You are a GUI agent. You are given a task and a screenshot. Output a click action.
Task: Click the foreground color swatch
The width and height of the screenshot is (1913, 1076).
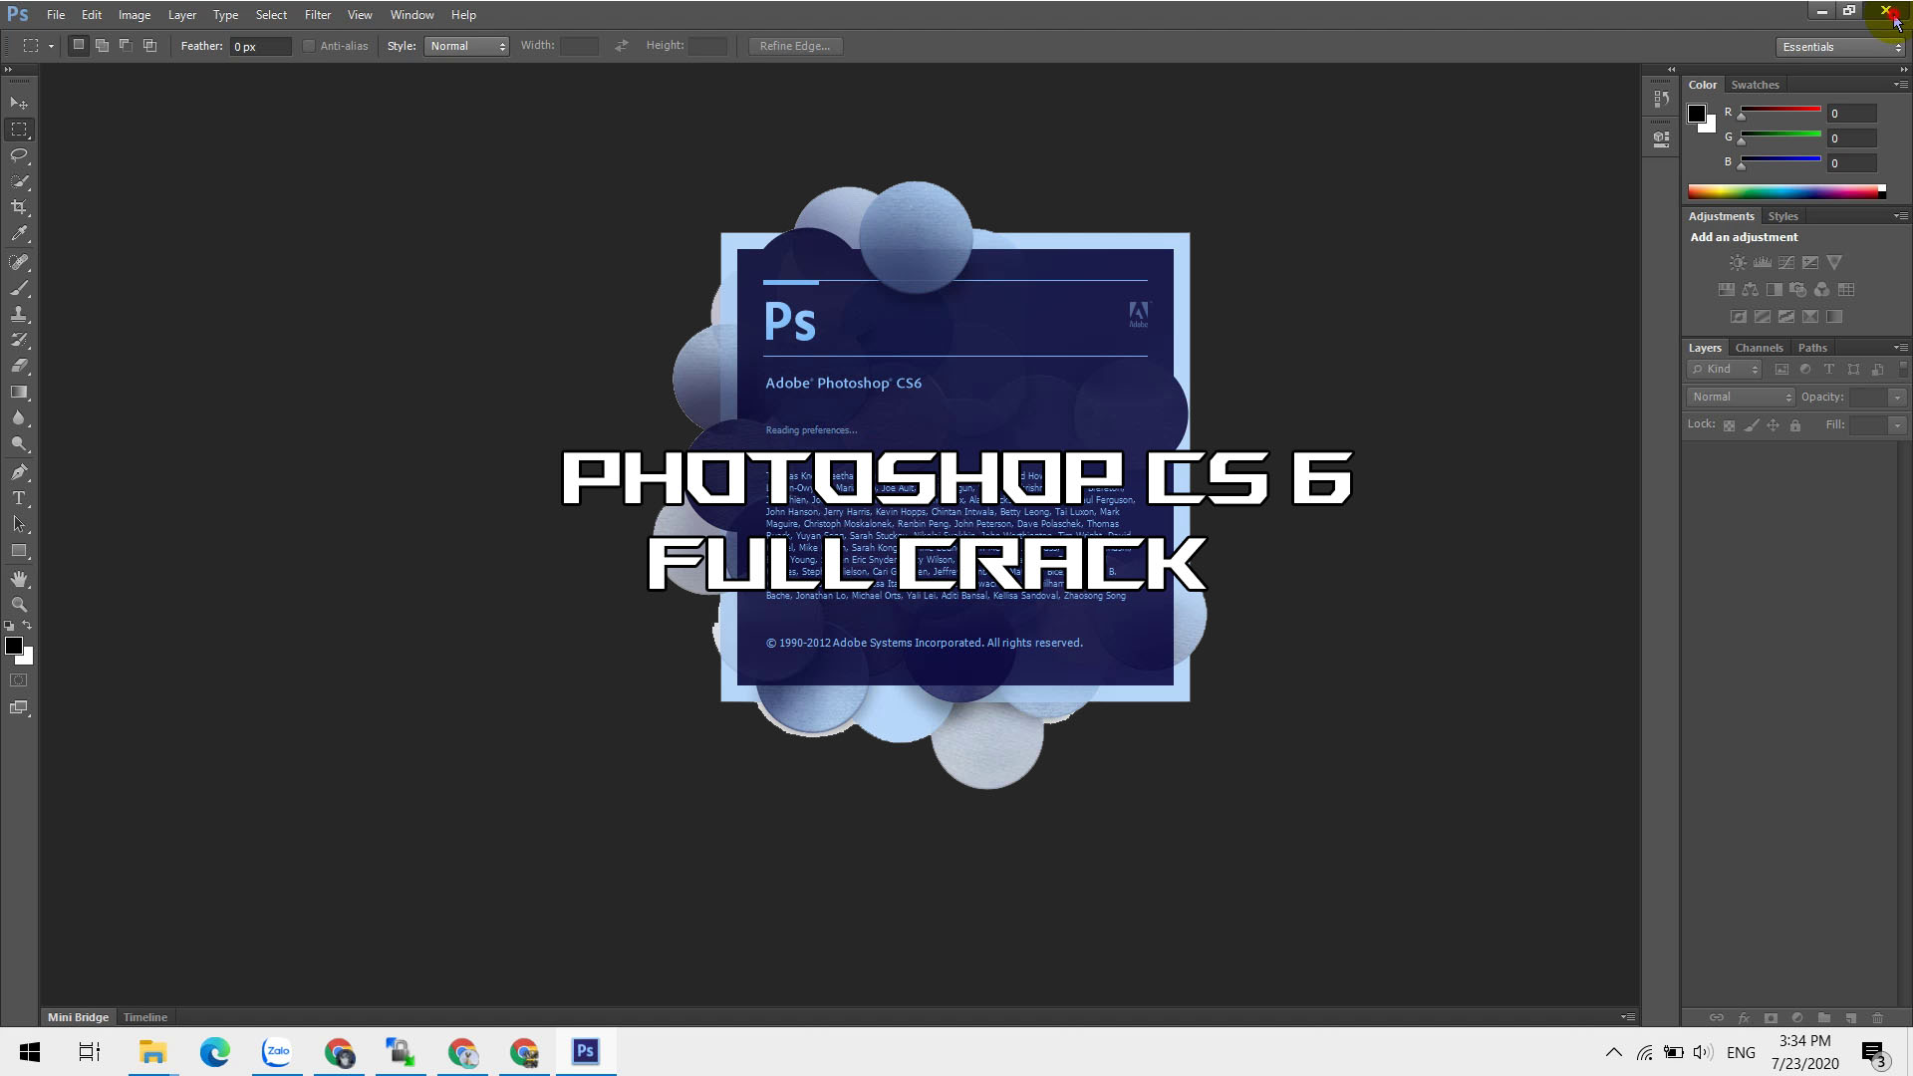pos(15,647)
